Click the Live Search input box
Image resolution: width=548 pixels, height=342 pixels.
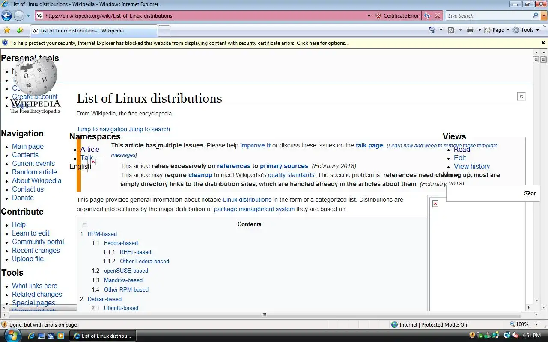(488, 16)
